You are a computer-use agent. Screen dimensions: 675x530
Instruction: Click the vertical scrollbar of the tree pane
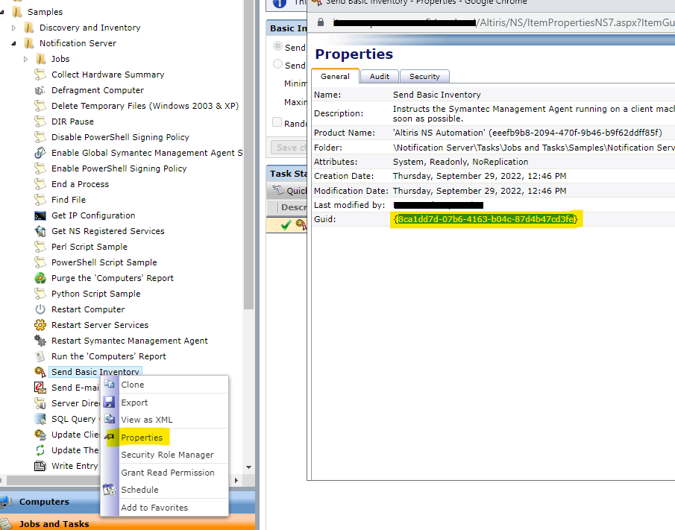coord(248,155)
